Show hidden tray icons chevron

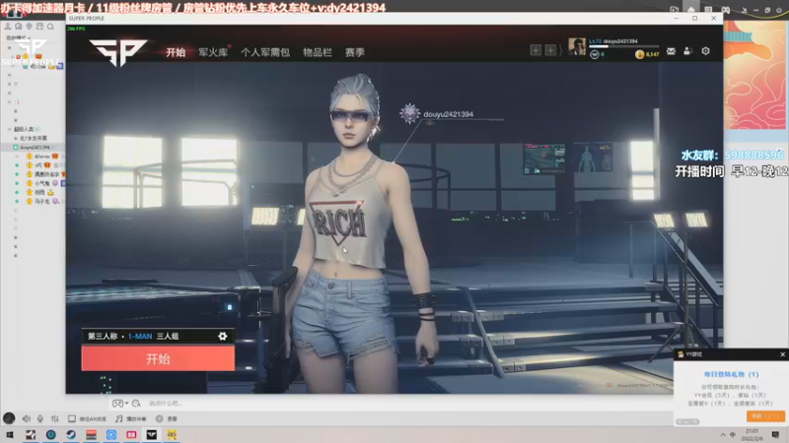[x=723, y=434]
